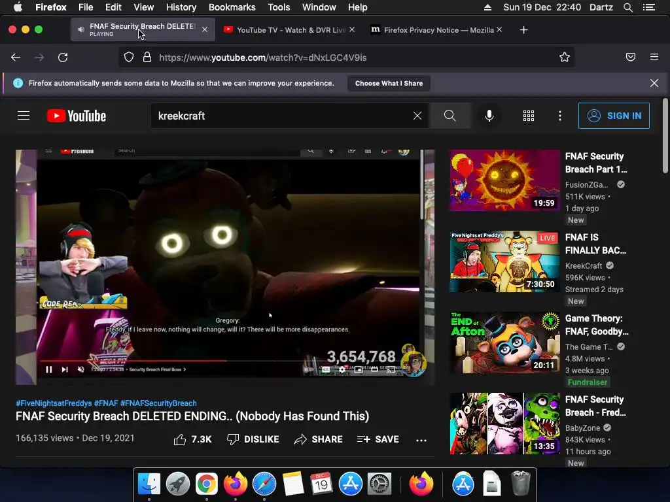Open the tracking protection shield icon

129,58
